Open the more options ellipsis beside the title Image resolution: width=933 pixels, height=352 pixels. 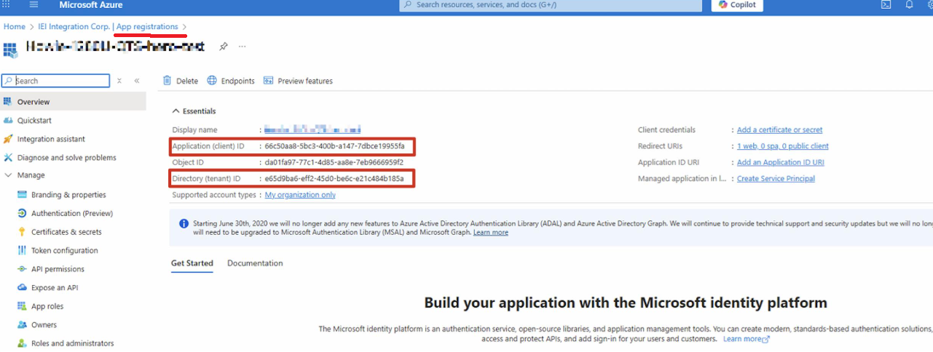pos(243,47)
